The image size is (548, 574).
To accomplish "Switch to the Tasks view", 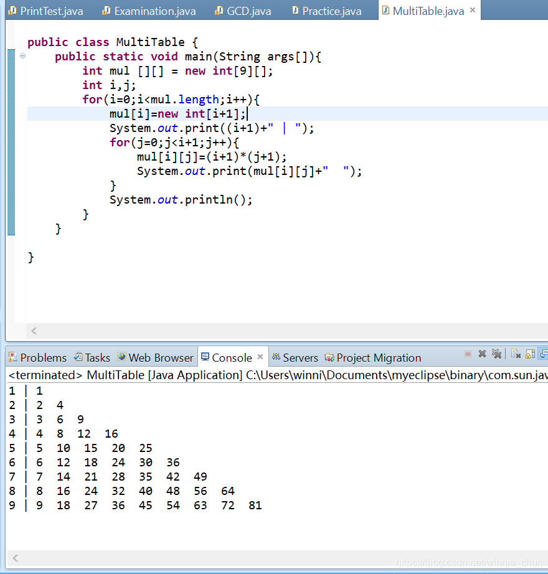I will [x=92, y=357].
